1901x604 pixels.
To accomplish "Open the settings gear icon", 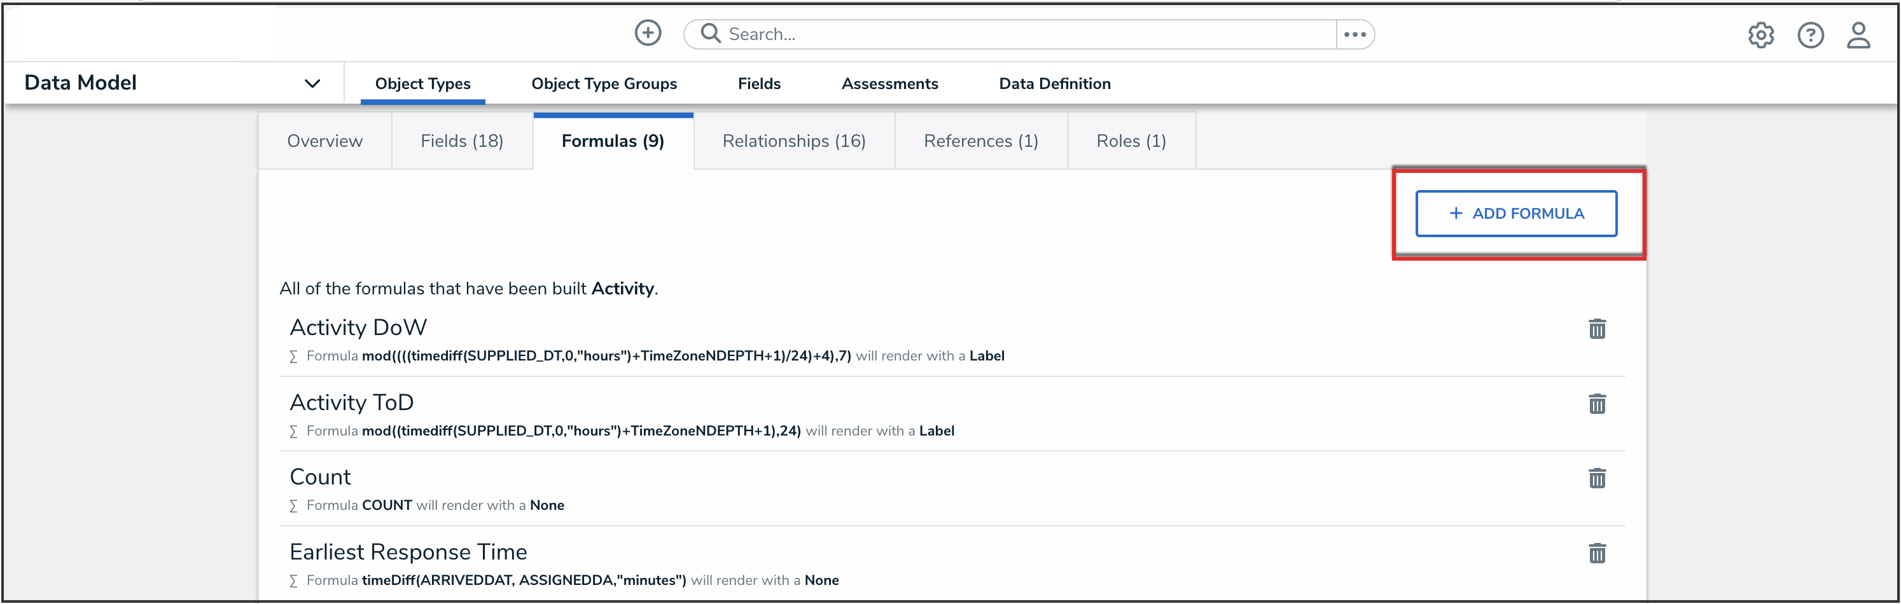I will tap(1760, 35).
